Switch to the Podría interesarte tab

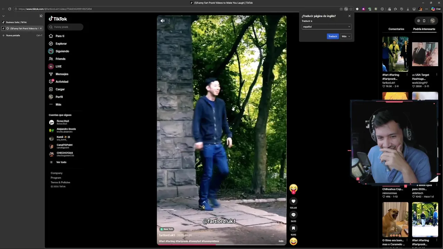[424, 29]
